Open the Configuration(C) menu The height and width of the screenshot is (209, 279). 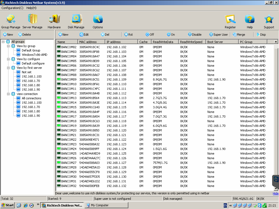[x=12, y=8]
